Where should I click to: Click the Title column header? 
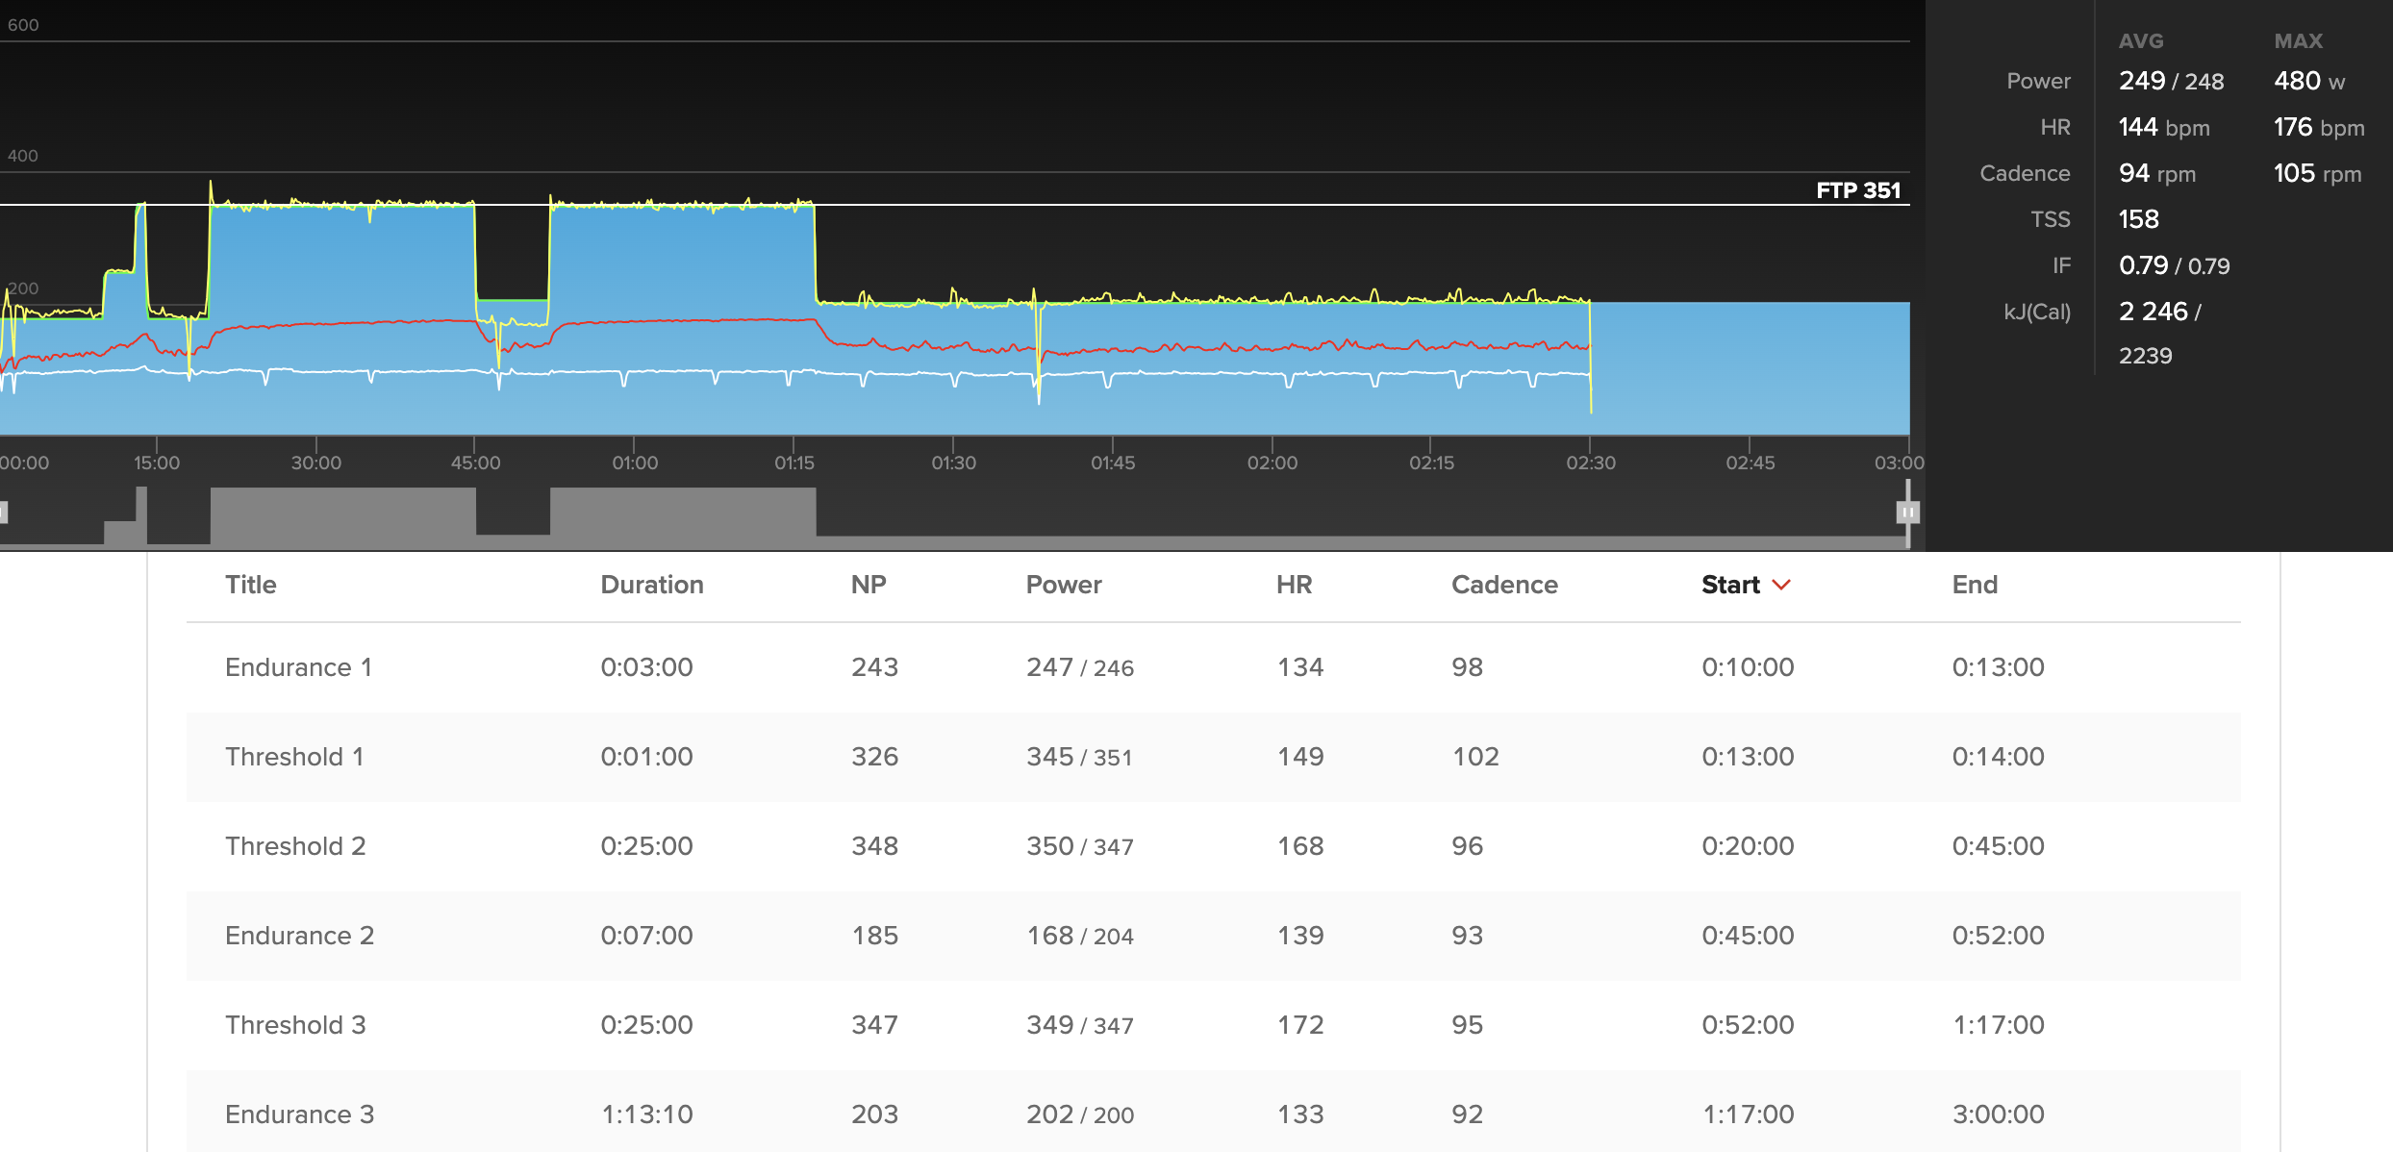click(x=250, y=585)
